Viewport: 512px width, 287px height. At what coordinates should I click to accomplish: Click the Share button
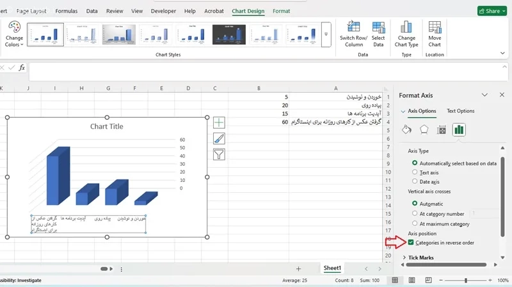coord(492,11)
